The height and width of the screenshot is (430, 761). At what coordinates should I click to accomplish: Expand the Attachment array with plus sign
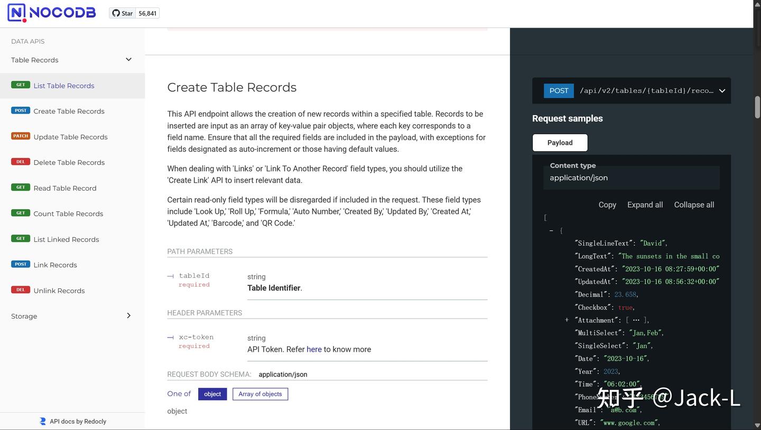click(567, 320)
